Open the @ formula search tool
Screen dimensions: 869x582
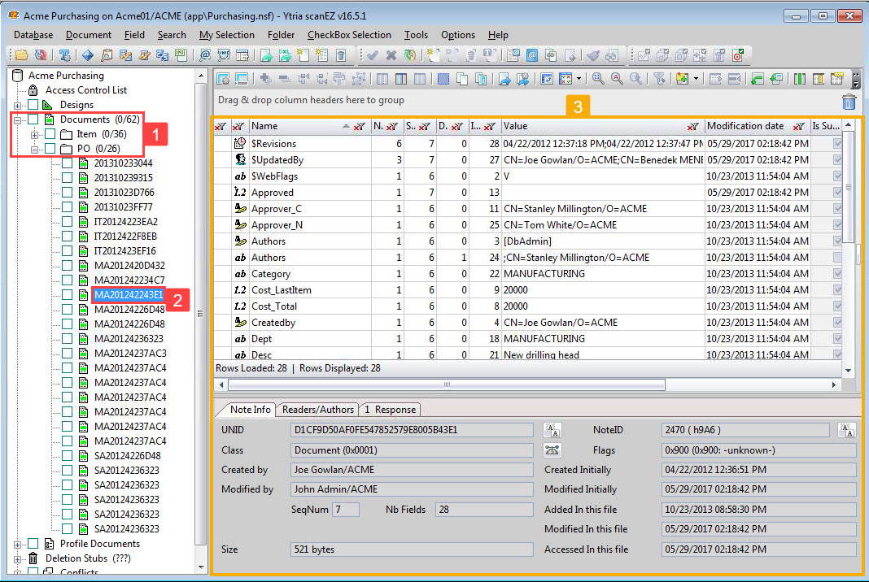(205, 55)
